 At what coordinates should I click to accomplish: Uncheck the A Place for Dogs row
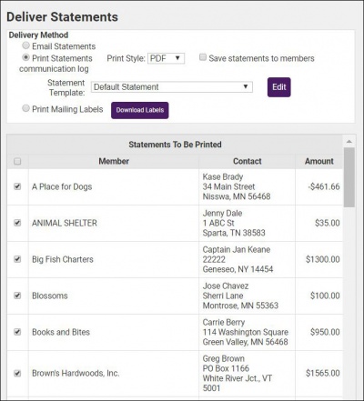pos(17,186)
